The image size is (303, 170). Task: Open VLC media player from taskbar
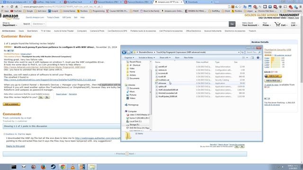(72, 167)
